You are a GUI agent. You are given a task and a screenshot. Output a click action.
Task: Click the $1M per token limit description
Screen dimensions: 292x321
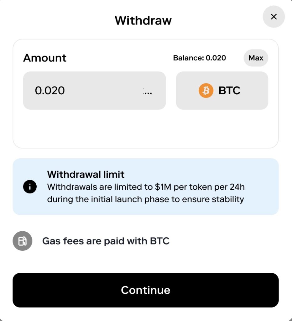pyautogui.click(x=146, y=187)
